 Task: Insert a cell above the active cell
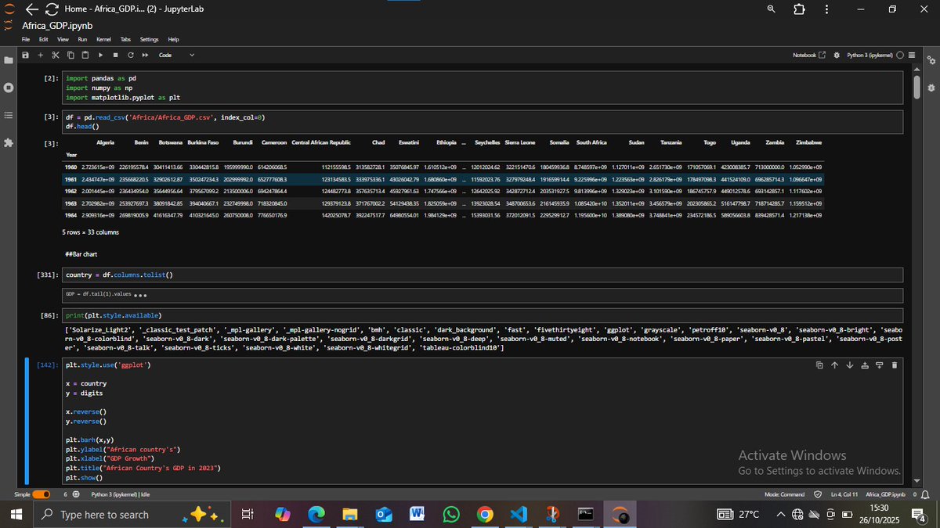pyautogui.click(x=864, y=365)
